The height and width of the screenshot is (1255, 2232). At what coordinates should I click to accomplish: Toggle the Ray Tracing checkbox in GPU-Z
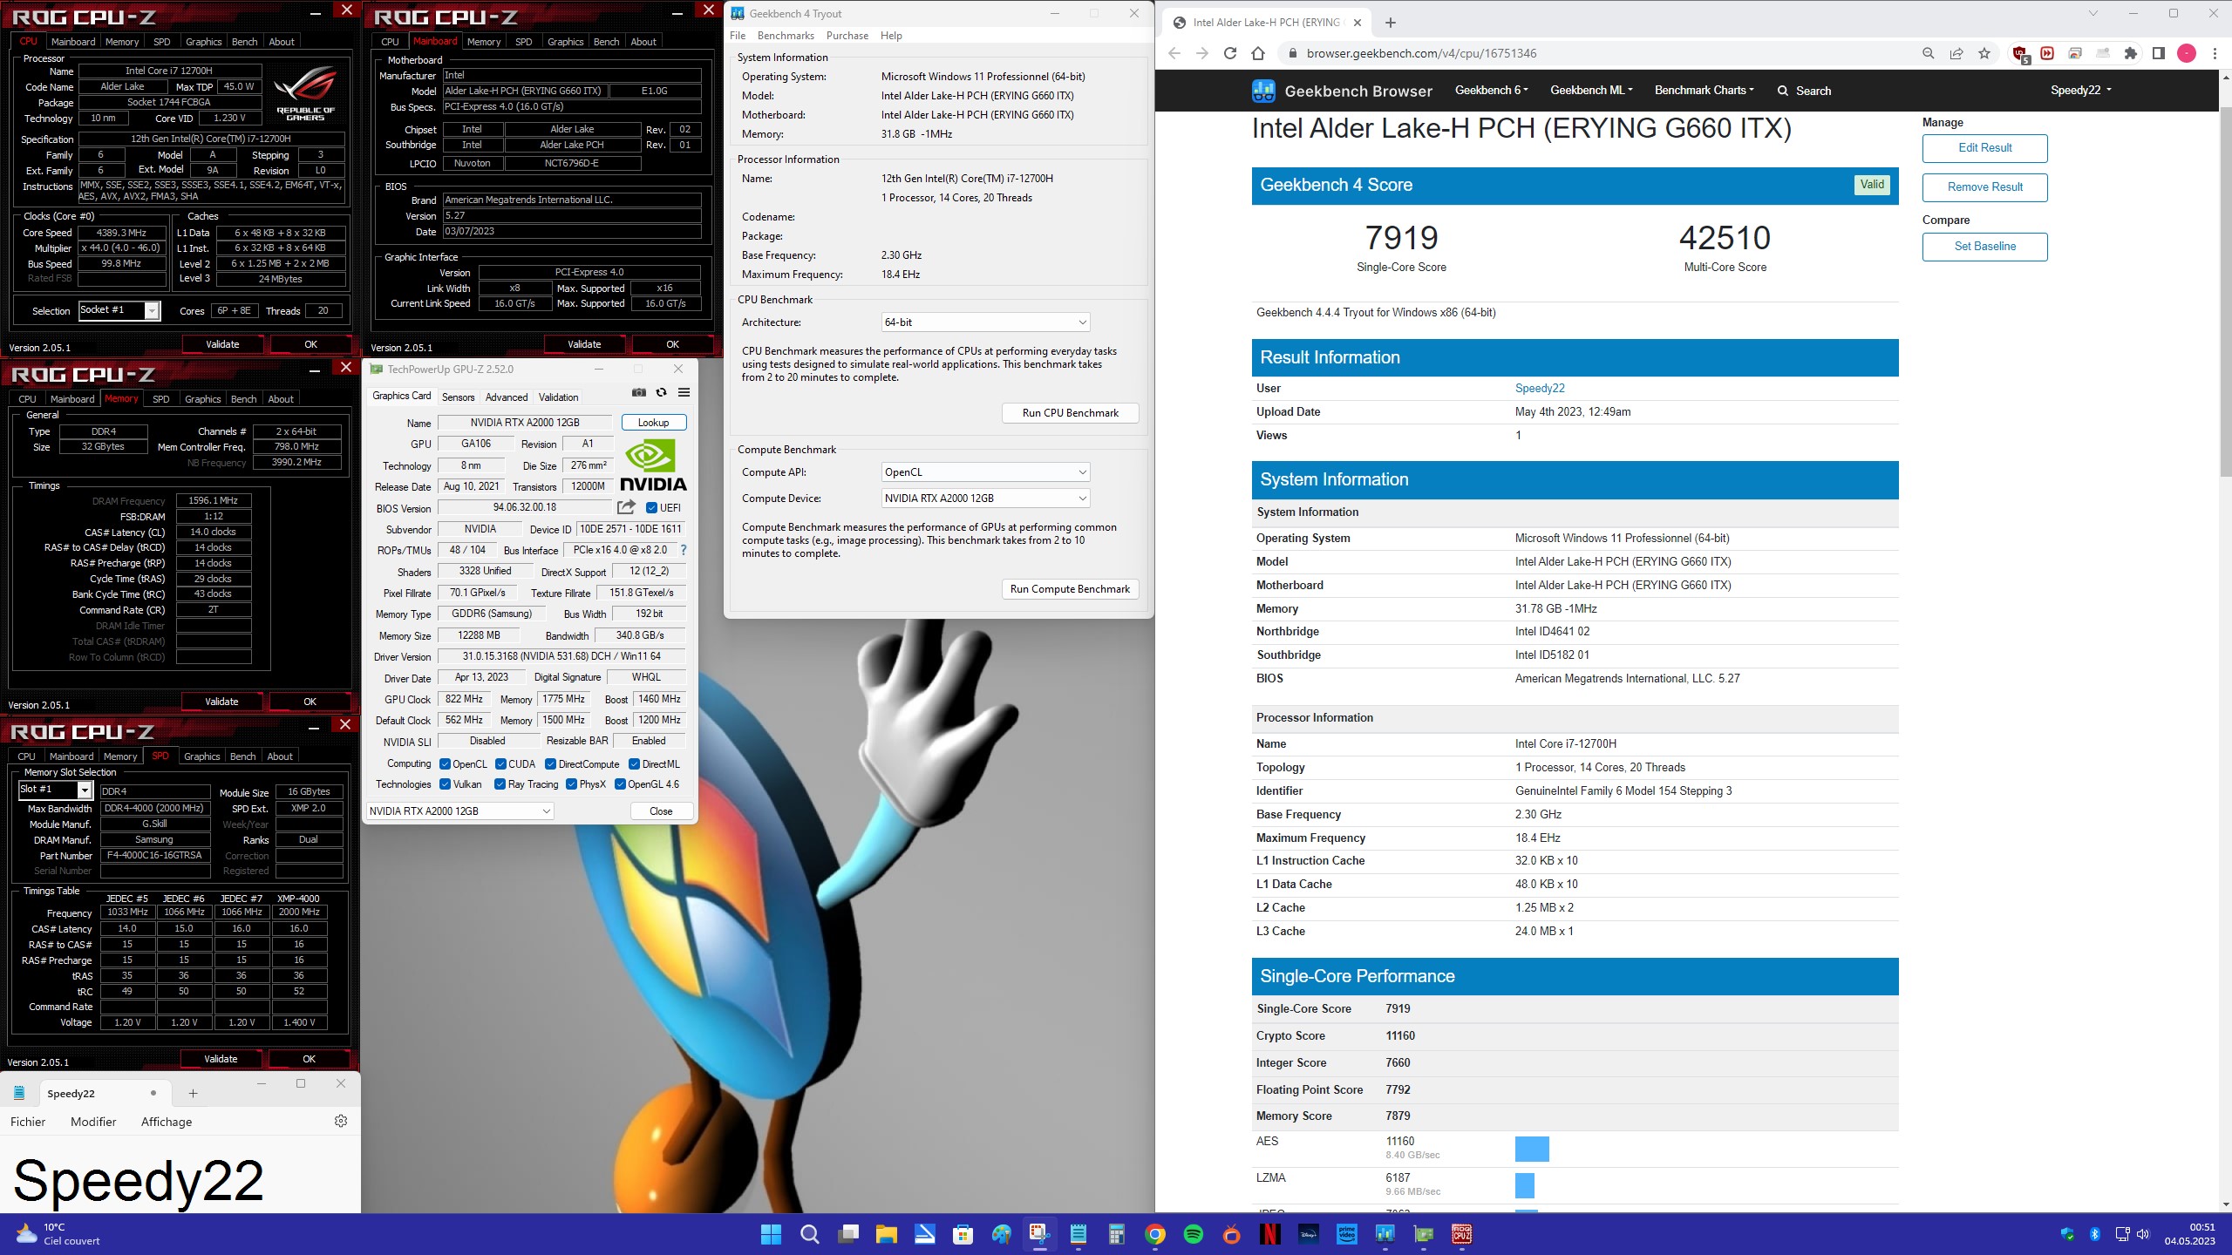coord(500,784)
